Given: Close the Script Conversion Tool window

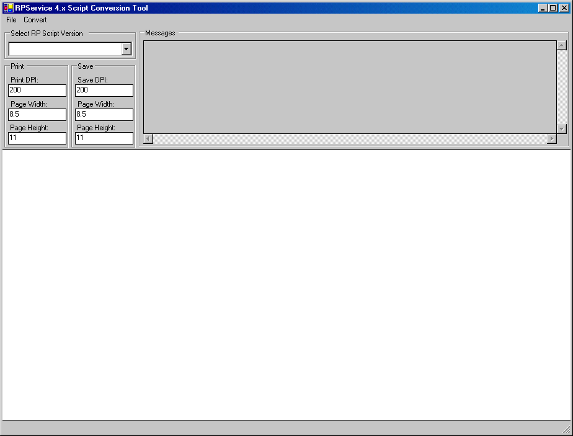Looking at the screenshot, I should pos(564,7).
